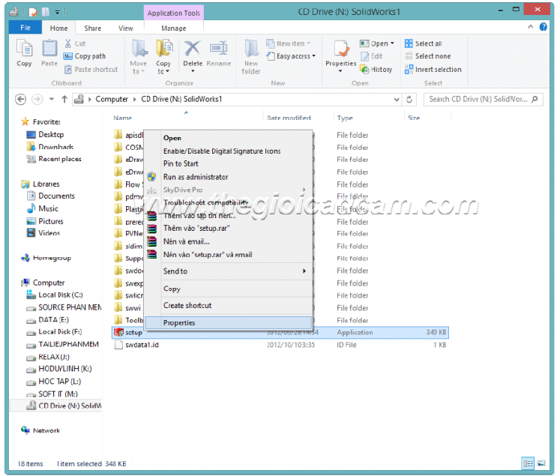Open the File tab
The width and height of the screenshot is (557, 476).
(x=25, y=28)
